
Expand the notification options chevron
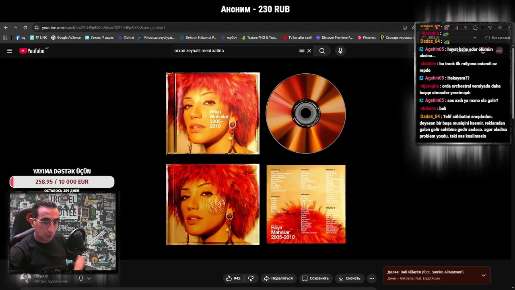(x=89, y=278)
